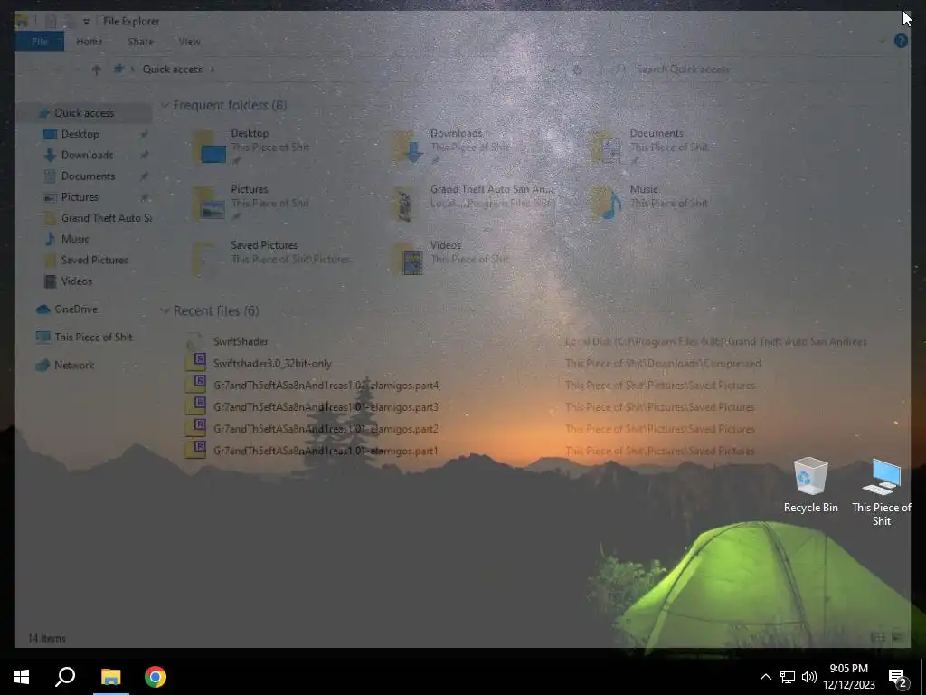Switch to the View ribbon tab
The height and width of the screenshot is (695, 926).
190,42
